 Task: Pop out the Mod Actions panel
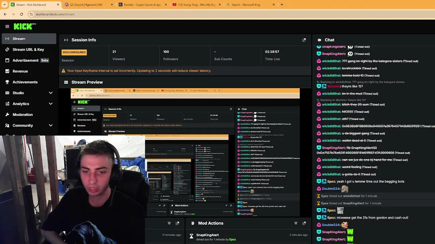(x=304, y=223)
